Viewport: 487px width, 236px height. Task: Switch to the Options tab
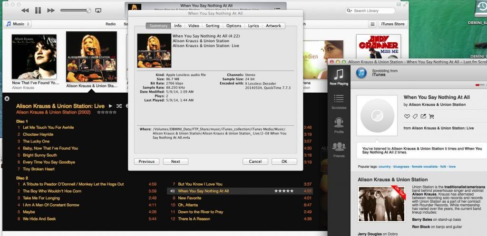[234, 26]
